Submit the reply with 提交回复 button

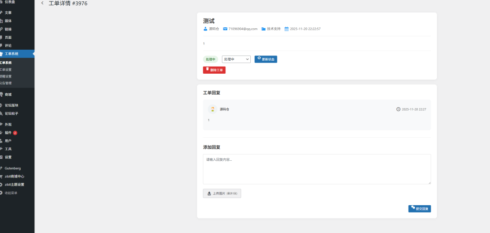point(419,209)
